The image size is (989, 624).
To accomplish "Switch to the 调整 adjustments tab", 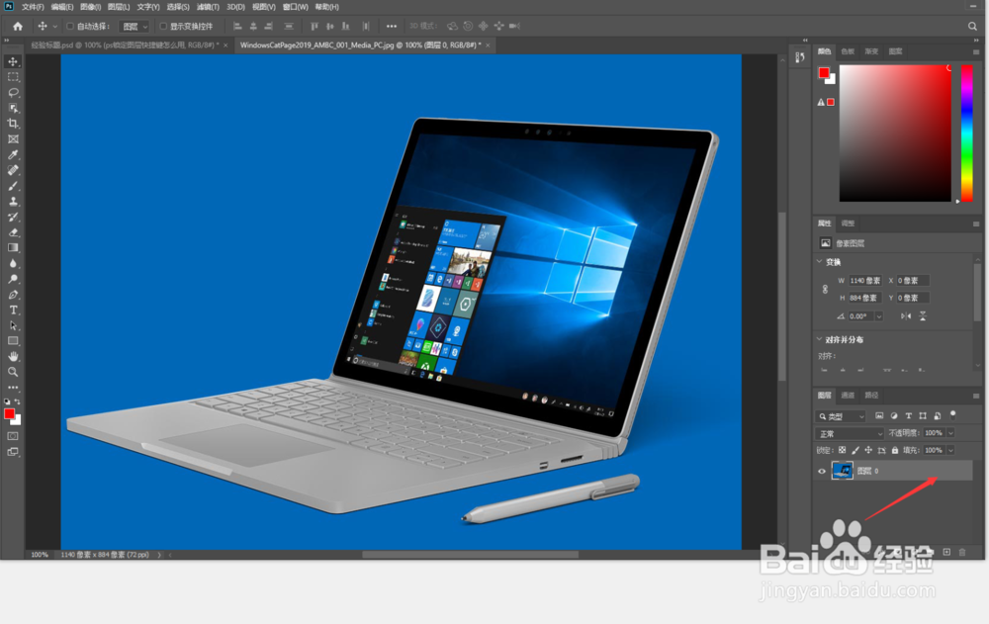I will 848,223.
